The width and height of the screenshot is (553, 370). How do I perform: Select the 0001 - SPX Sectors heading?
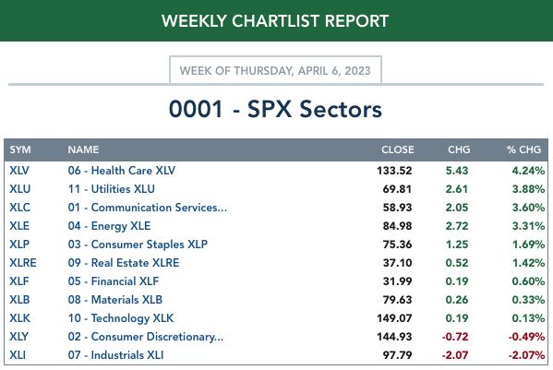pyautogui.click(x=275, y=109)
